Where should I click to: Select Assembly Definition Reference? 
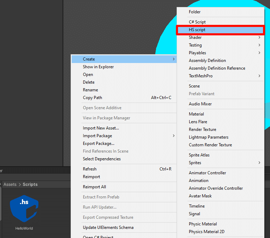(220, 68)
